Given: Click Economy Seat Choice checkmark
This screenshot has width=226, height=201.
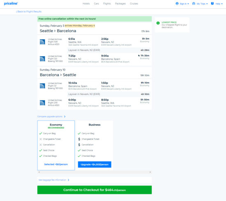Looking at the screenshot, I should pyautogui.click(x=41, y=150).
